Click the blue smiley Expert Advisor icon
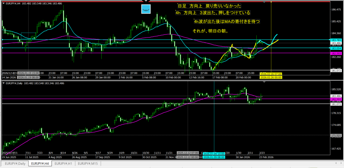Viewport: 344px width, 168px height. tap(146, 9)
